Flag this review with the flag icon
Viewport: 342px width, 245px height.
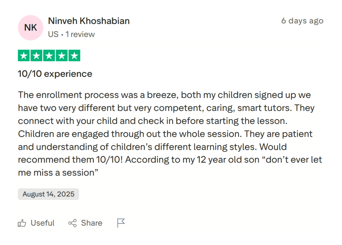pyautogui.click(x=121, y=223)
